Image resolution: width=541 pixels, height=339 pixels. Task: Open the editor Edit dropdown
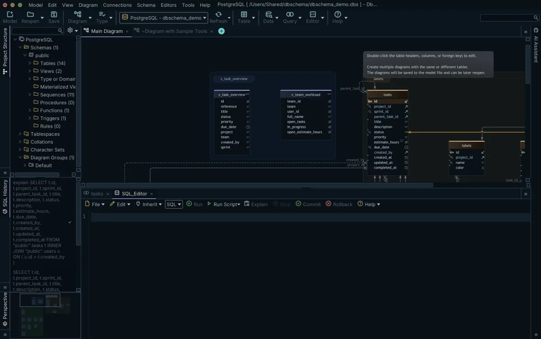120,204
